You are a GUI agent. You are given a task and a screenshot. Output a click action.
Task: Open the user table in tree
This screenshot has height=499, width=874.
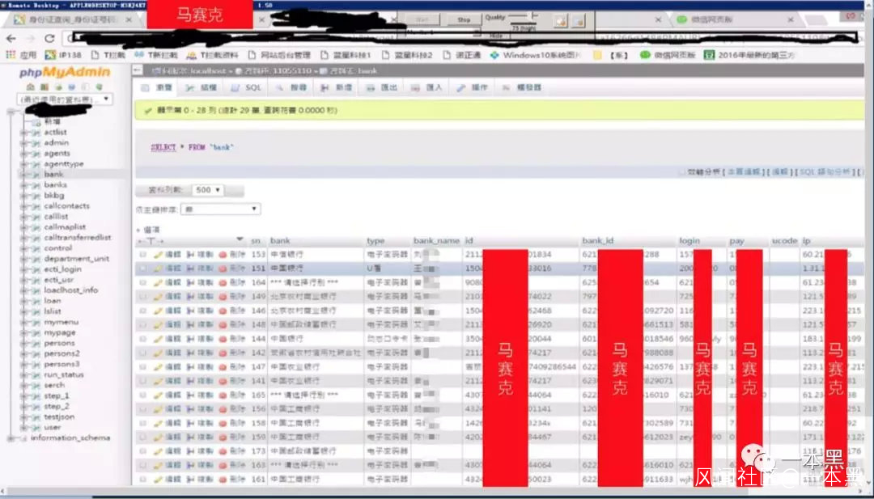coord(53,428)
